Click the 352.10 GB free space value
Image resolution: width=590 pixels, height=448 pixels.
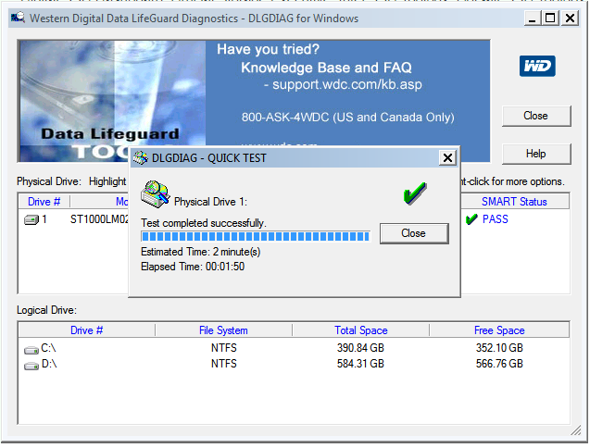pyautogui.click(x=499, y=348)
